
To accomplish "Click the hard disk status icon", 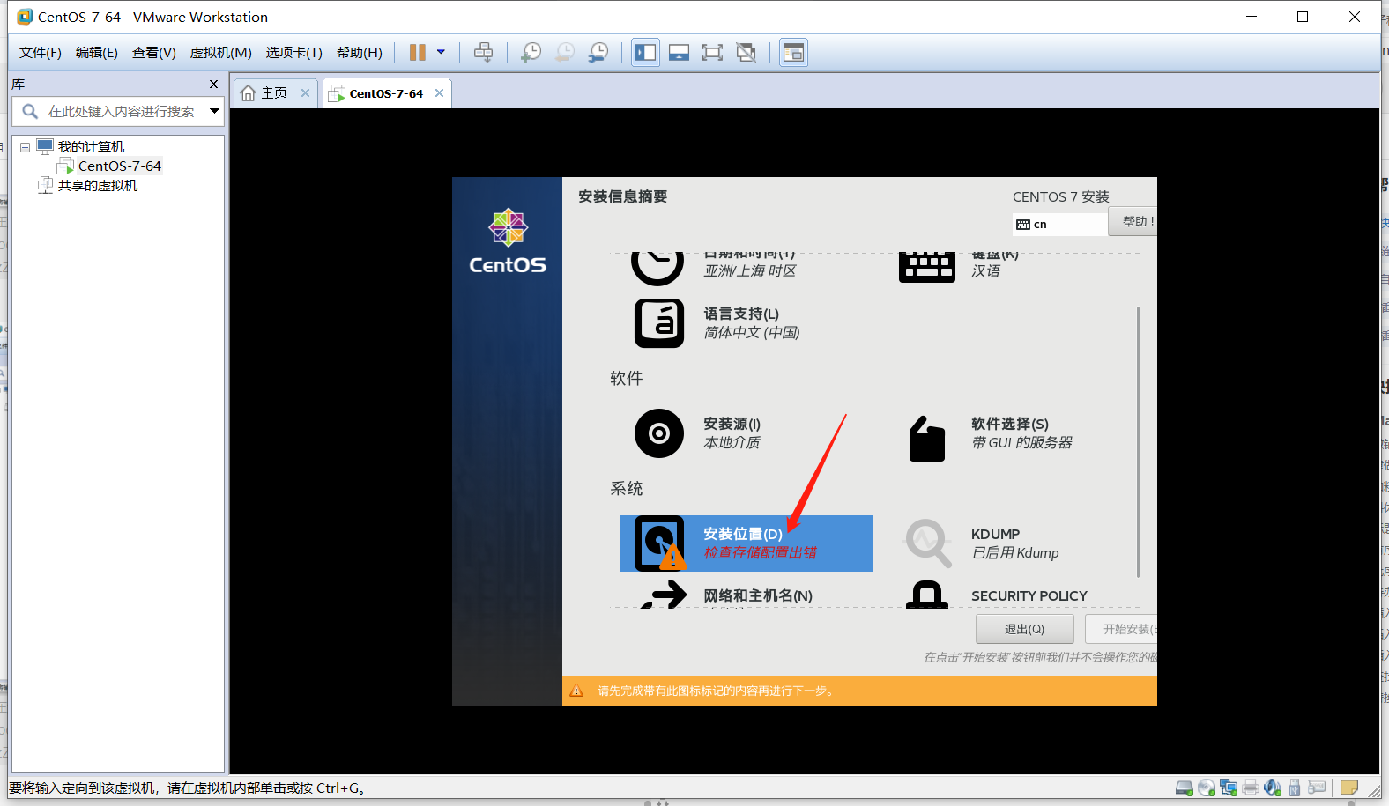I will click(x=1185, y=788).
